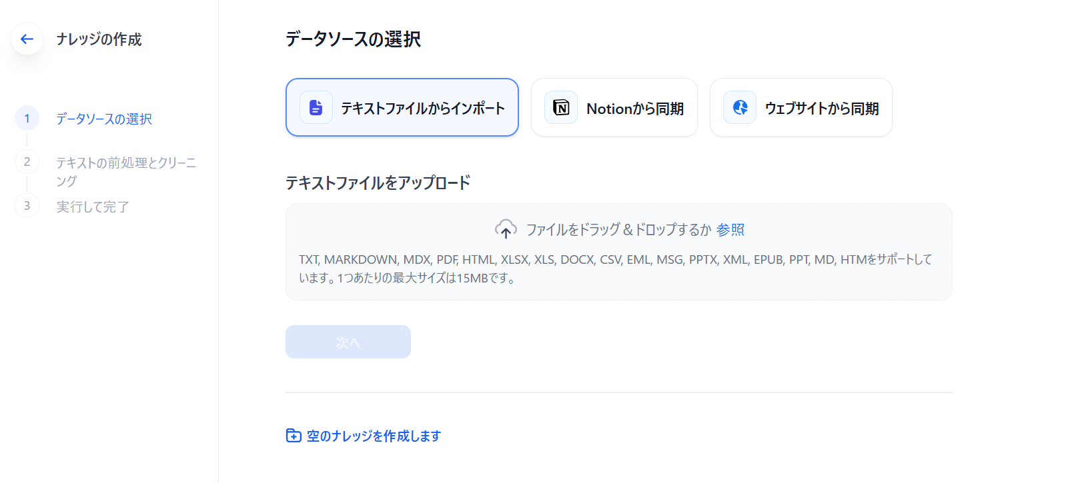This screenshot has width=1084, height=483.
Task: Click the cloud upload icon
Action: 506,229
